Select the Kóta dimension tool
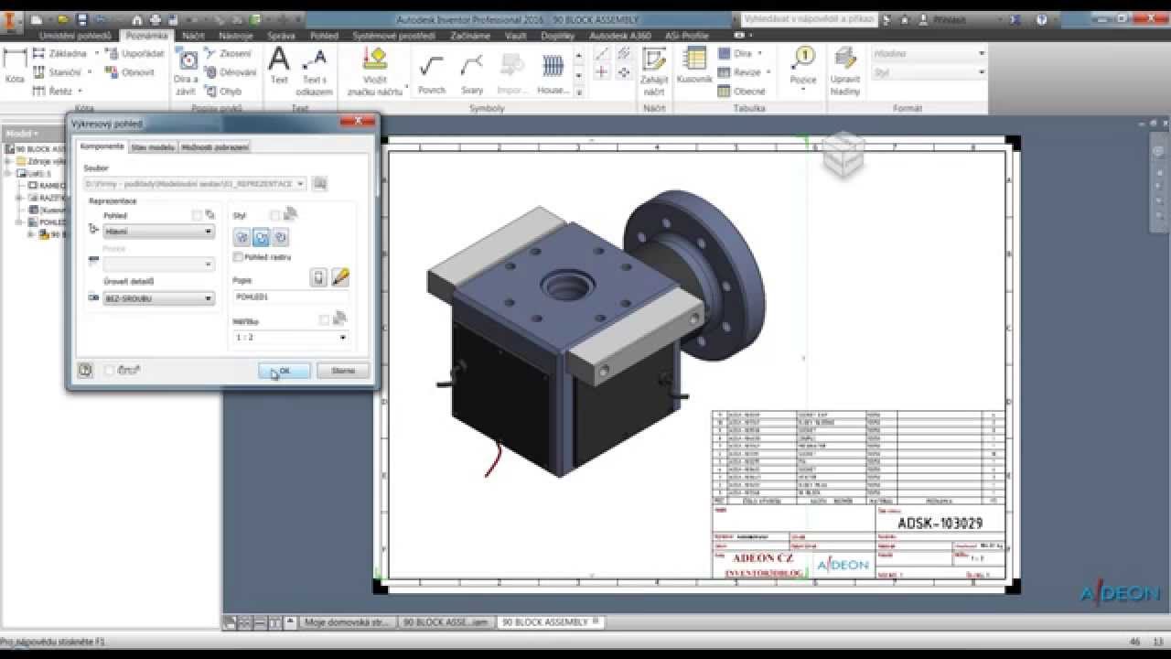This screenshot has height=659, width=1171. (x=15, y=66)
